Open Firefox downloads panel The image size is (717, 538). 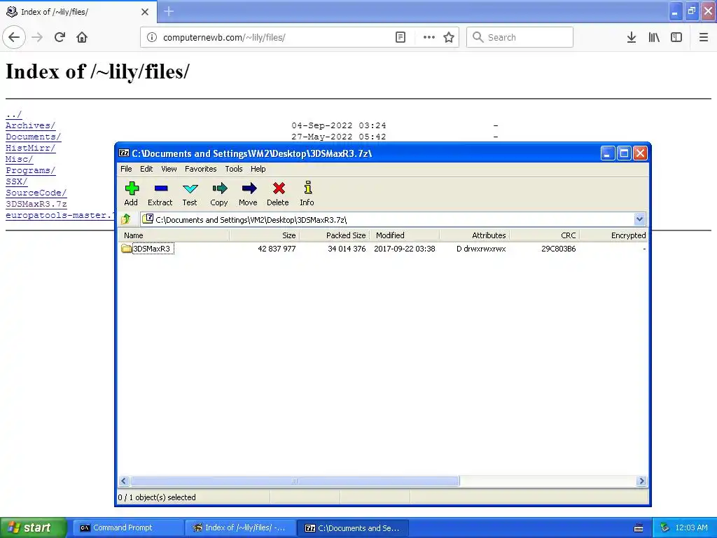(632, 37)
